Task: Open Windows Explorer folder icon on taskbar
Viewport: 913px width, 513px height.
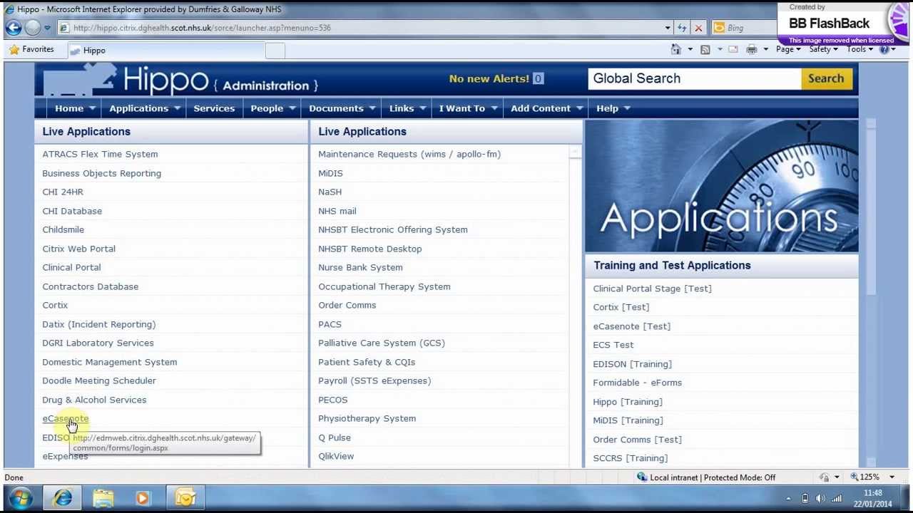Action: point(103,498)
